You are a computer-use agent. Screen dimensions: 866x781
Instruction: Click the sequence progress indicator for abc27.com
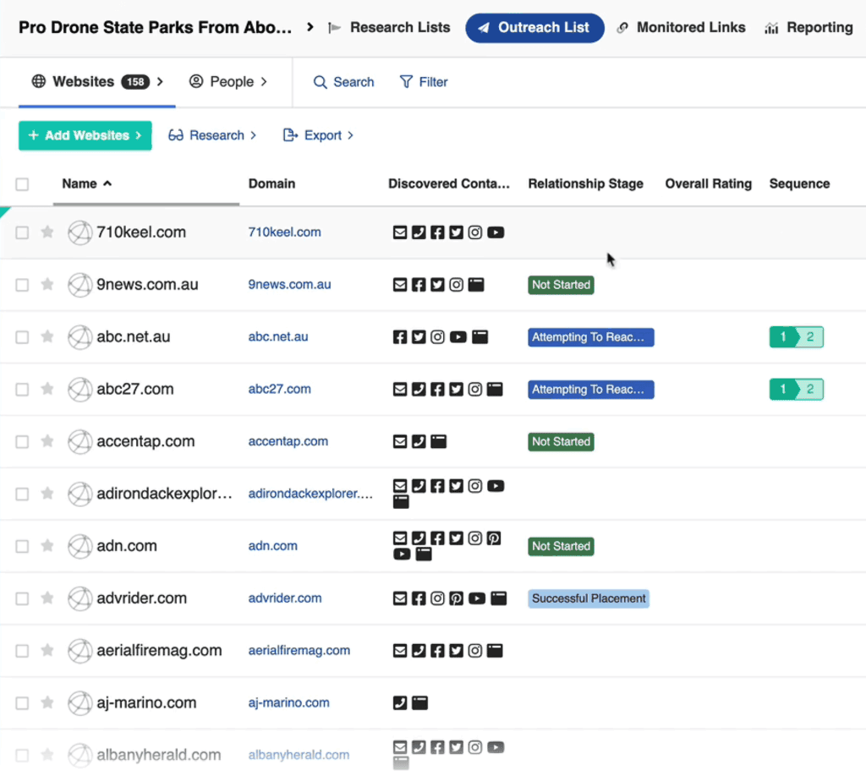pyautogui.click(x=796, y=389)
